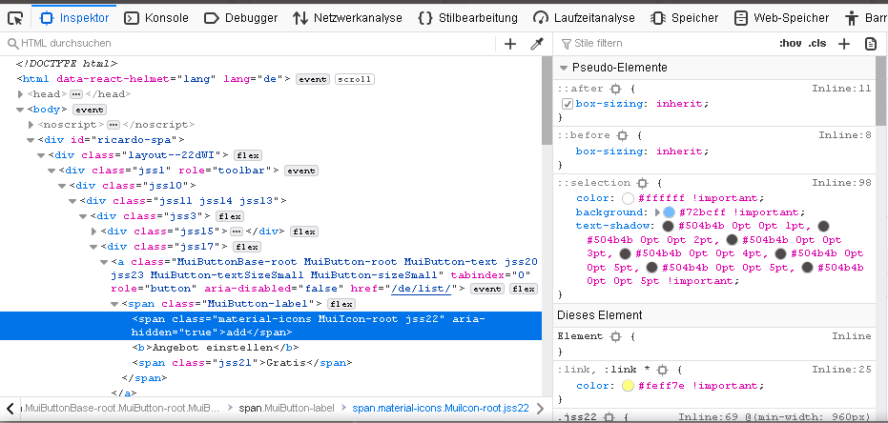Open the #72bcff background color swatch
Image resolution: width=888 pixels, height=423 pixels.
coord(669,212)
